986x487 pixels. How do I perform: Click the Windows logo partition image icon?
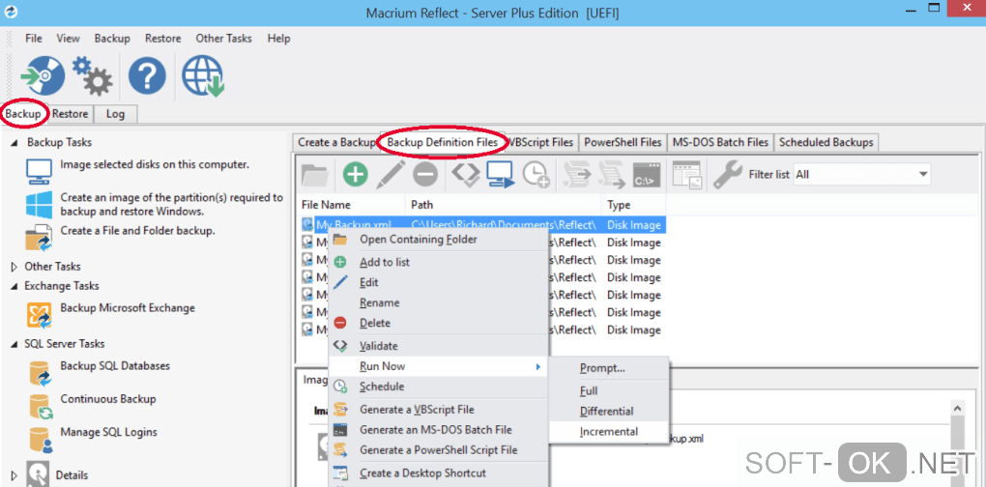click(39, 205)
